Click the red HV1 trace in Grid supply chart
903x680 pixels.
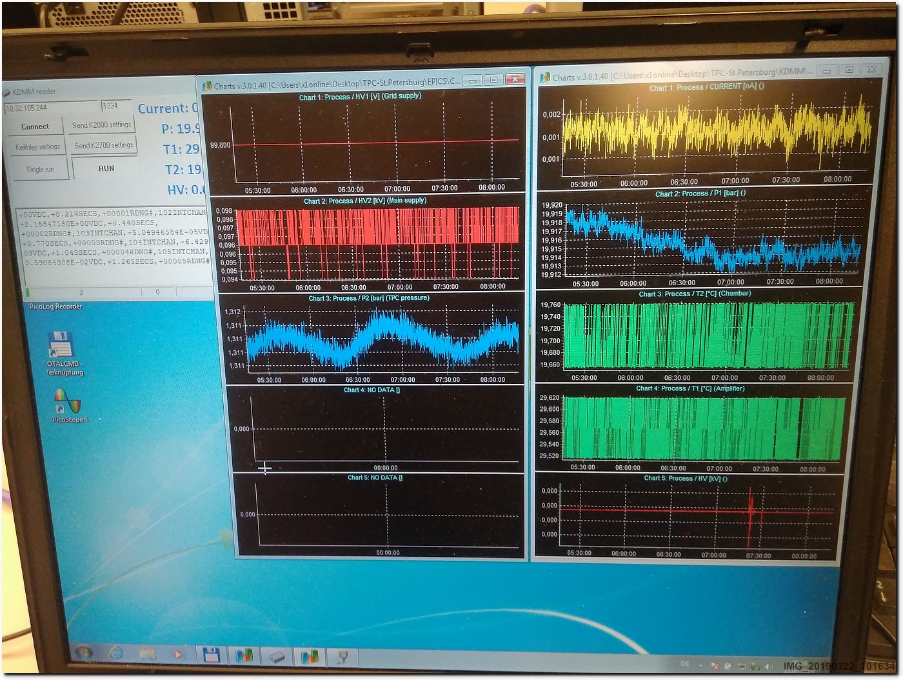[x=376, y=142]
